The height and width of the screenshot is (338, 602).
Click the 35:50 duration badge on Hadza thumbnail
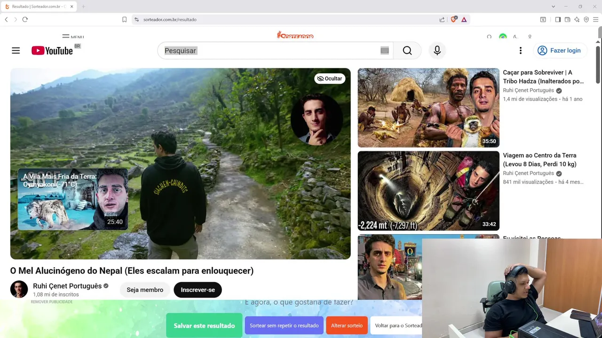click(489, 141)
